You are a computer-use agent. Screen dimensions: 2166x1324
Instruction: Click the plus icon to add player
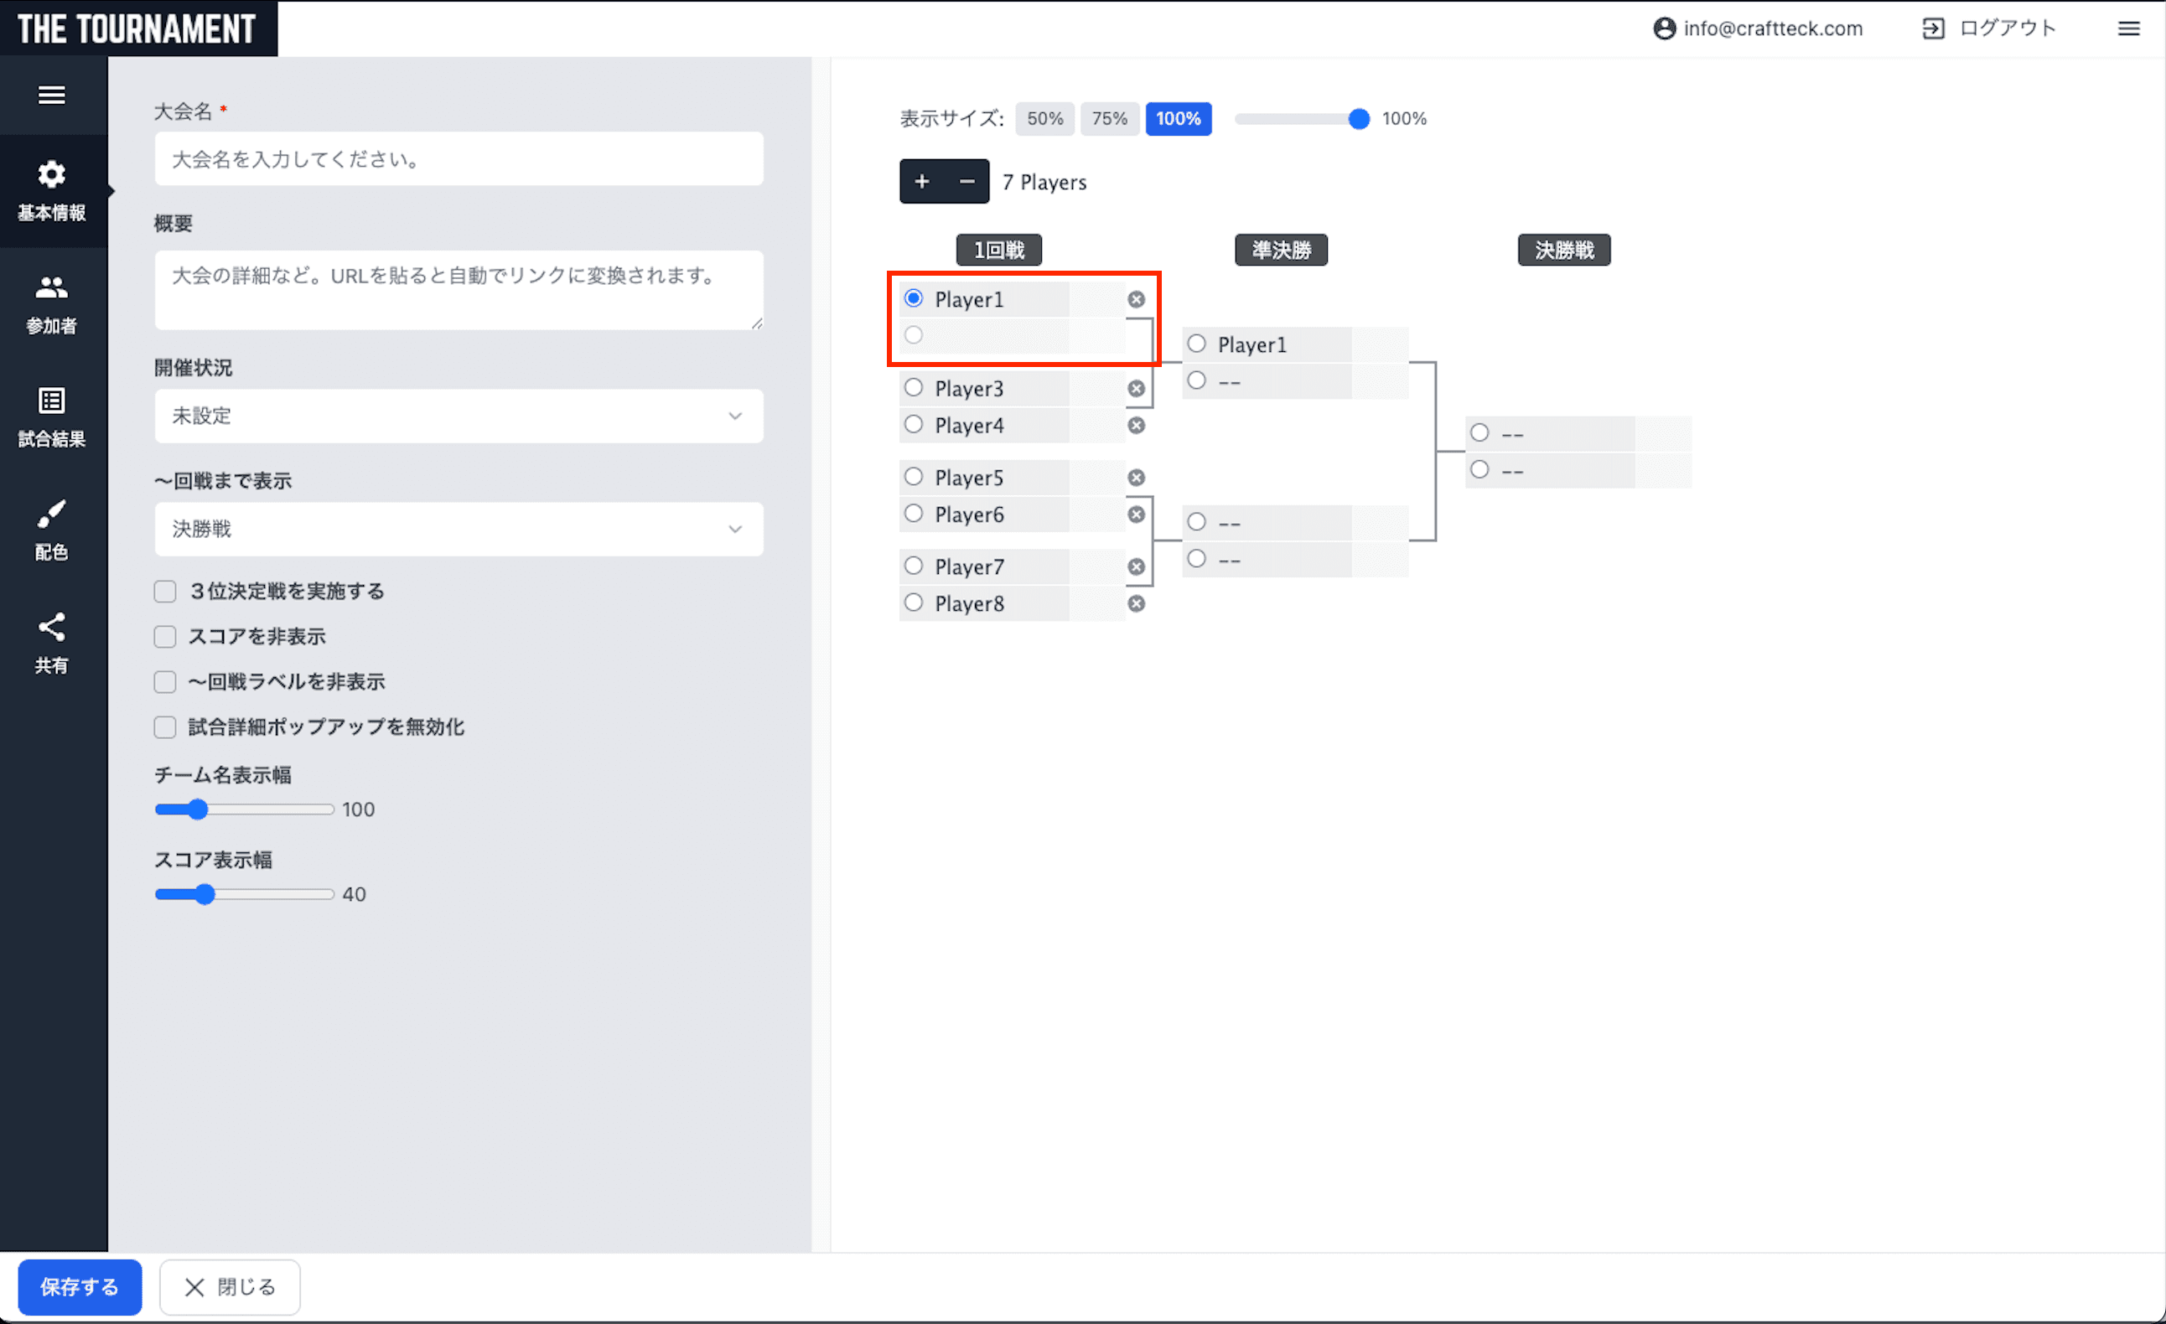click(921, 182)
